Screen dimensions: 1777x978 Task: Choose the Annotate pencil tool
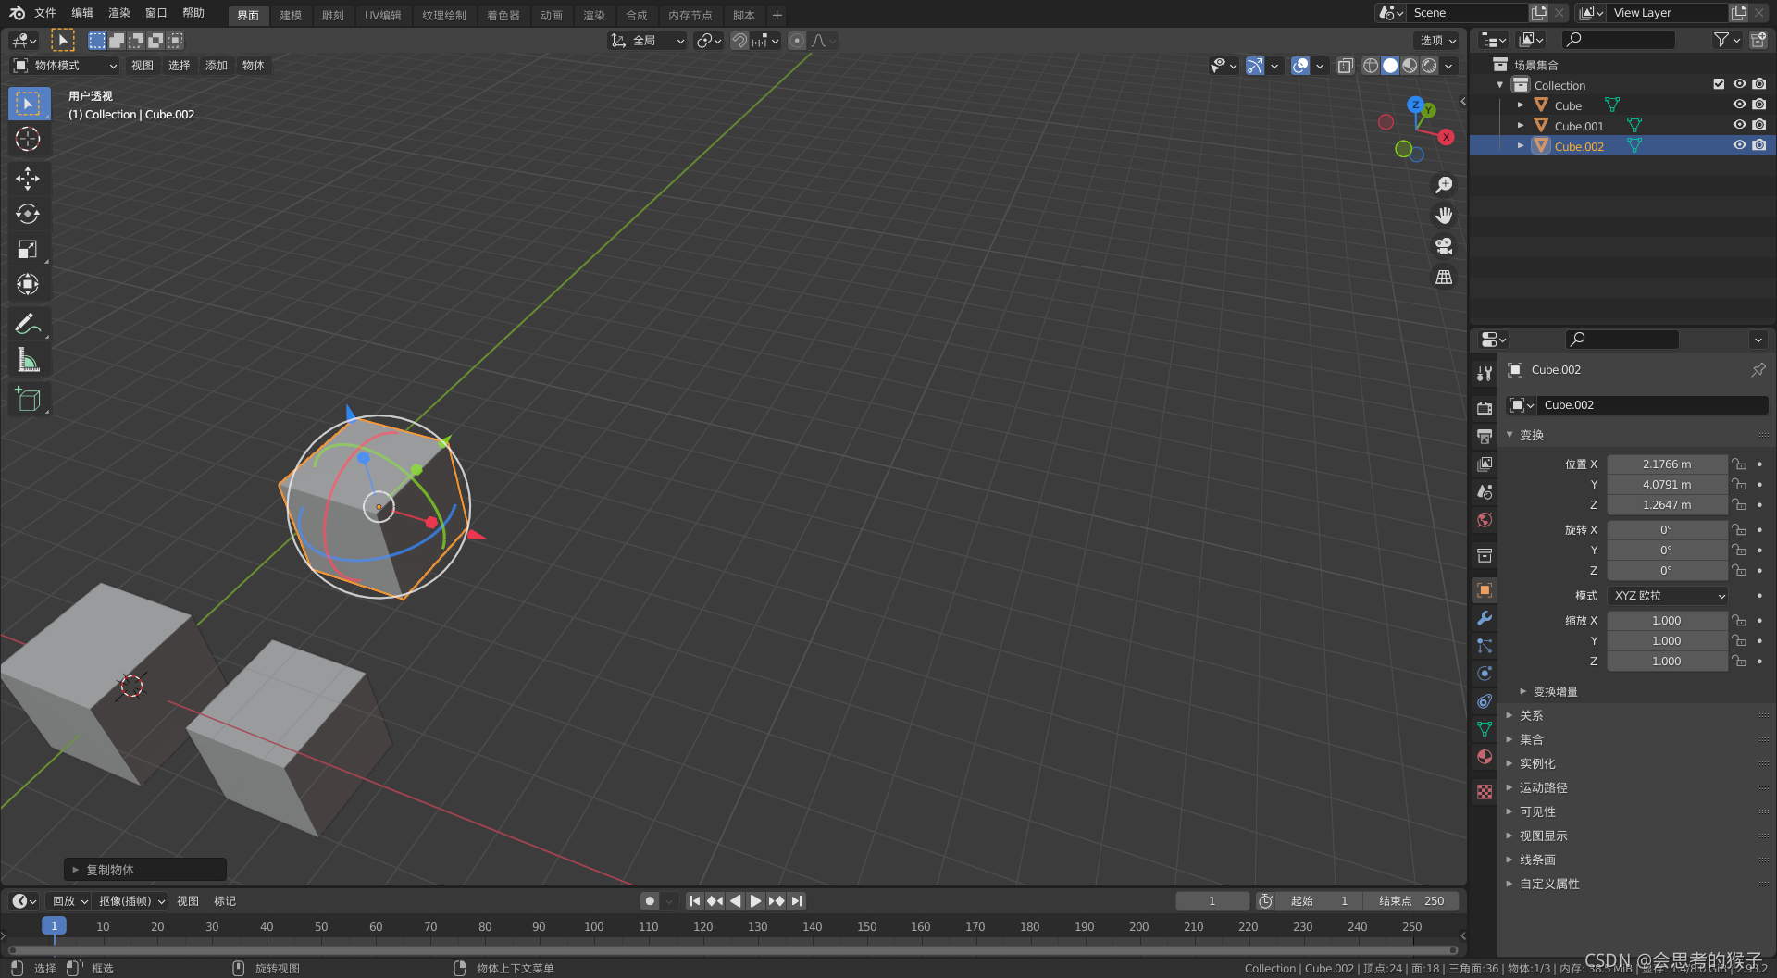[29, 323]
